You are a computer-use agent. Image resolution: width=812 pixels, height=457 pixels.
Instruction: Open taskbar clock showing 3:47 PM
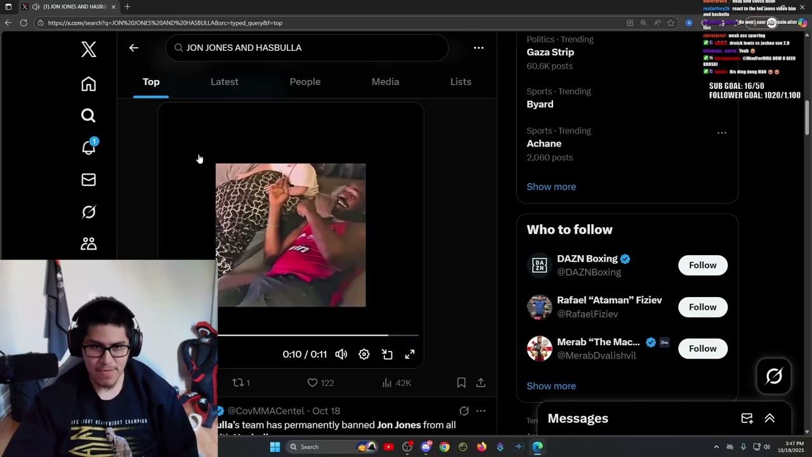pos(794,447)
